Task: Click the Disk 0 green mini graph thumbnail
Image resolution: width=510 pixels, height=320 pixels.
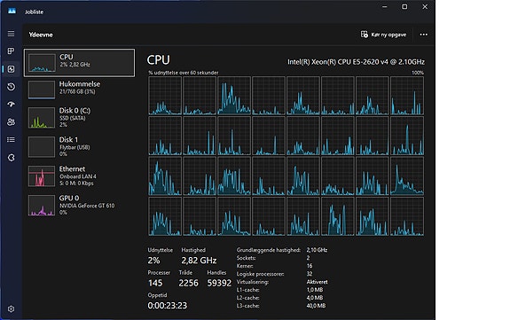Action: pyautogui.click(x=42, y=118)
